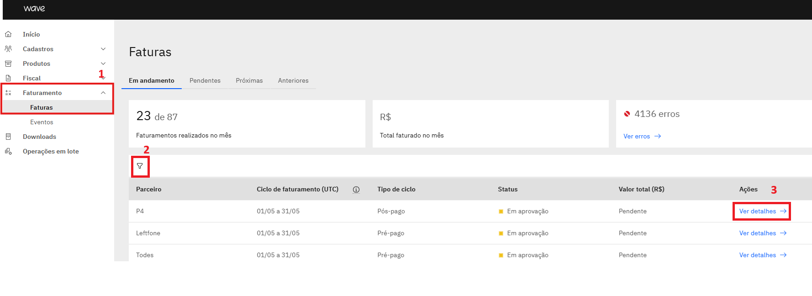Screen dimensions: 812x296
Task: Click partner name P4
Action: [x=140, y=211]
